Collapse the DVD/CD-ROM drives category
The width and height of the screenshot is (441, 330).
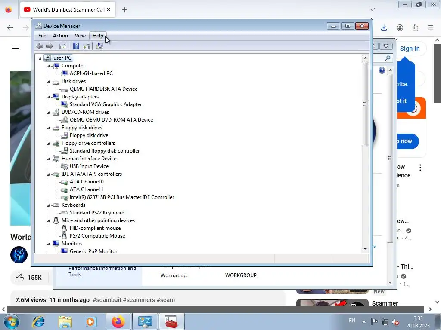coord(48,113)
